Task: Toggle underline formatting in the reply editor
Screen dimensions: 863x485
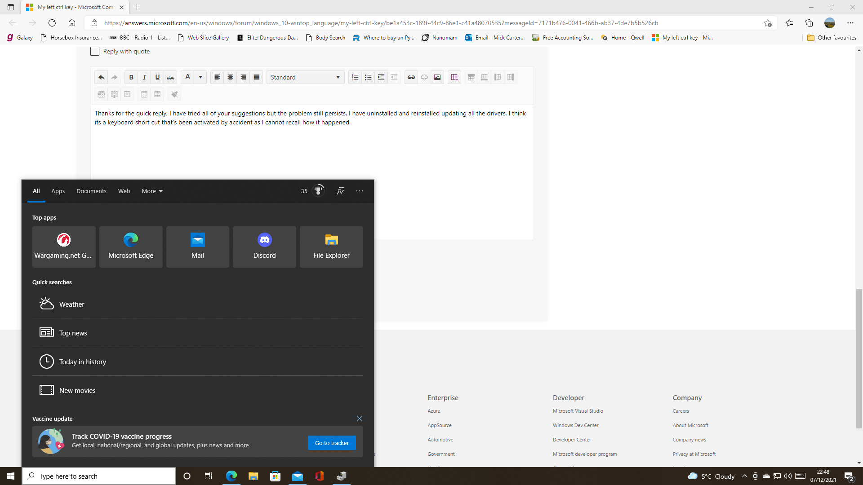Action: point(157,77)
